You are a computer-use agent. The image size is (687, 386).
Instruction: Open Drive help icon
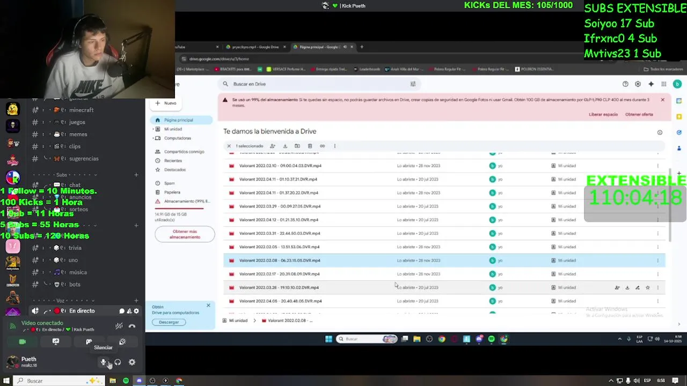(625, 84)
